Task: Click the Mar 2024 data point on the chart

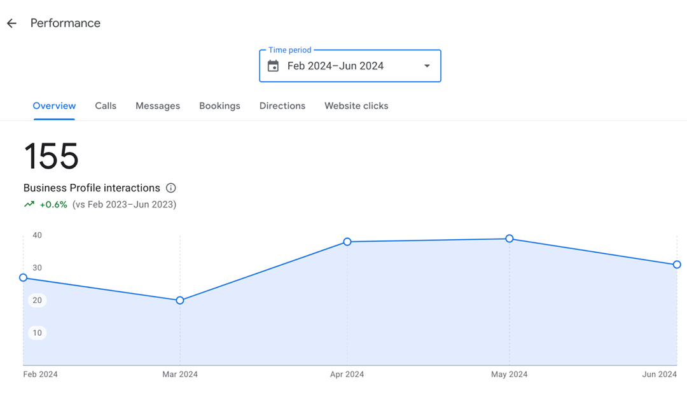Action: (x=180, y=300)
